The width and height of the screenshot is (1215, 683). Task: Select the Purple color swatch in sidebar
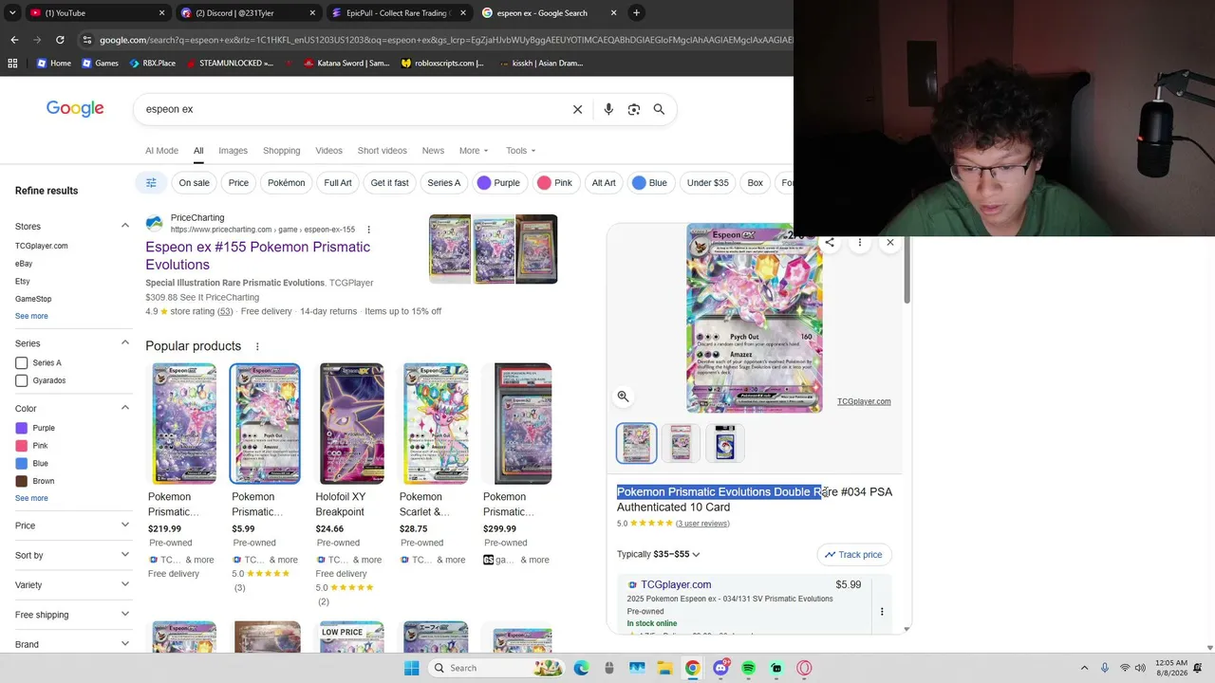pos(21,428)
